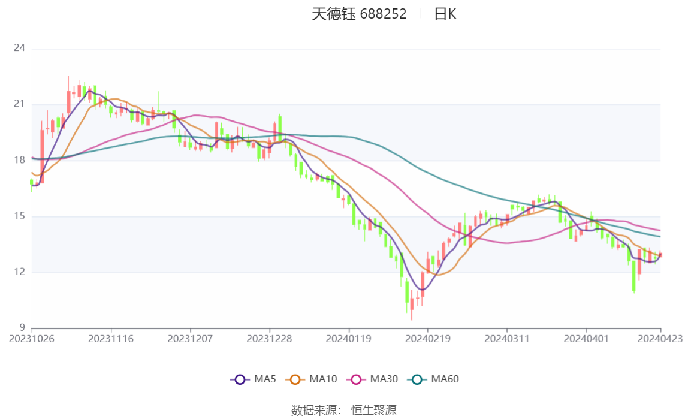Image resolution: width=688 pixels, height=419 pixels.
Task: Click the 日K label in title
Action: tap(445, 14)
